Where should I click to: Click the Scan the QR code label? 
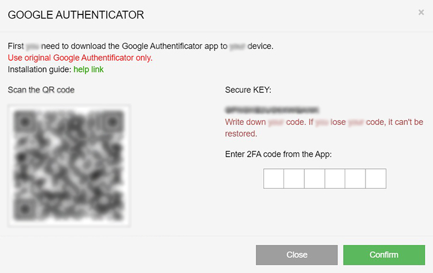click(41, 90)
